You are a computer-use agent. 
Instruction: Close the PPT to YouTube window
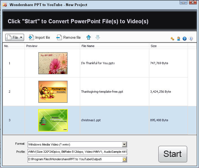(193, 2)
